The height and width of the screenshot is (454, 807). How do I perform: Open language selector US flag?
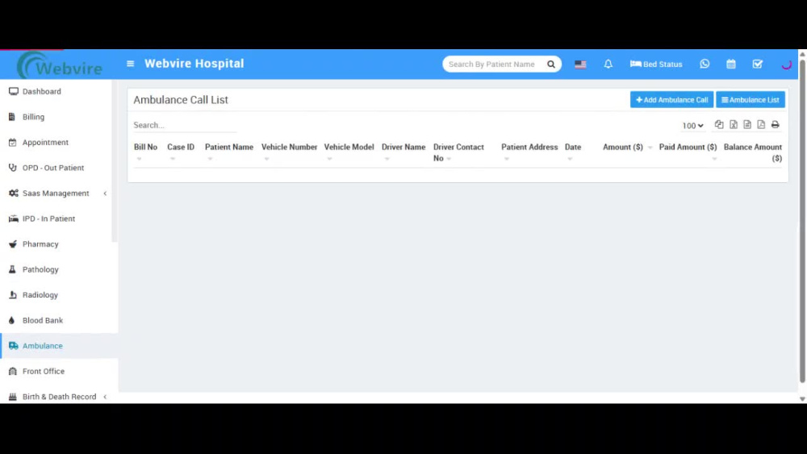point(580,65)
